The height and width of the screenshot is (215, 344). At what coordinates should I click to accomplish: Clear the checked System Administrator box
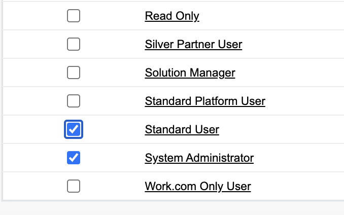point(74,158)
